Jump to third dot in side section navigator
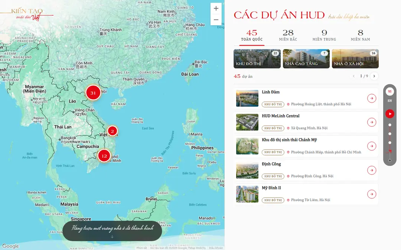 [x=390, y=143]
